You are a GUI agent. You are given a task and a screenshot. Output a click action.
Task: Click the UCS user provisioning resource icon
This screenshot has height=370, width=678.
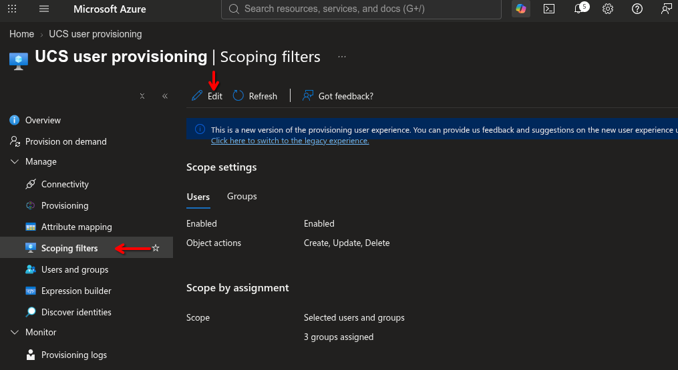[18, 61]
